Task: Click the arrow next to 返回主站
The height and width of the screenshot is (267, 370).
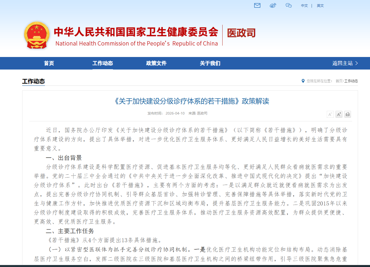Action: pyautogui.click(x=357, y=63)
